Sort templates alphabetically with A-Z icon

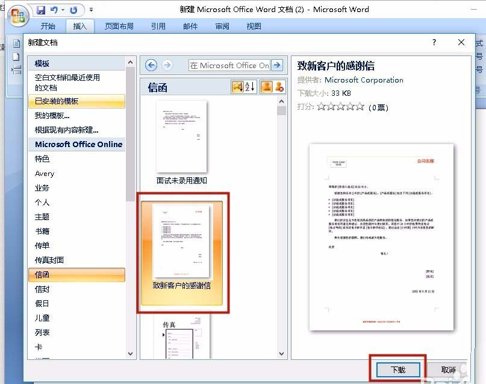click(x=250, y=87)
